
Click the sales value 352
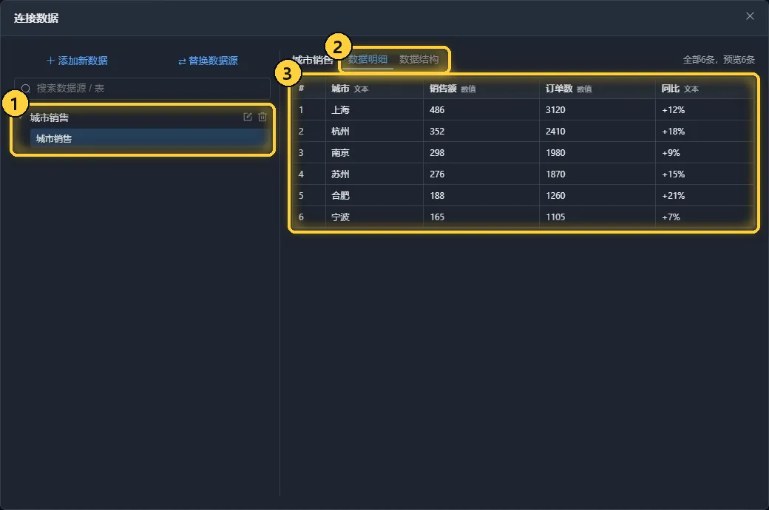tap(481, 132)
